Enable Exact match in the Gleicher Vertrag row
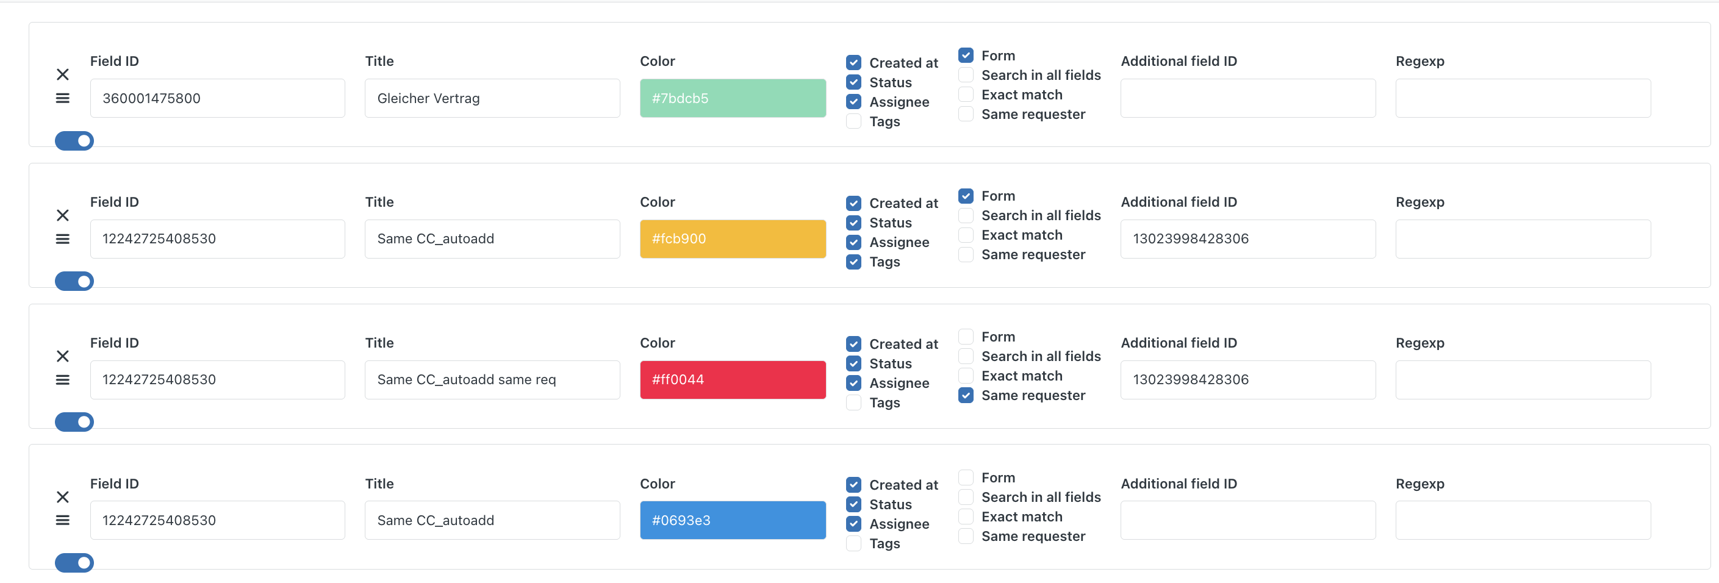Screen dimensions: 1719x583 pos(966,95)
